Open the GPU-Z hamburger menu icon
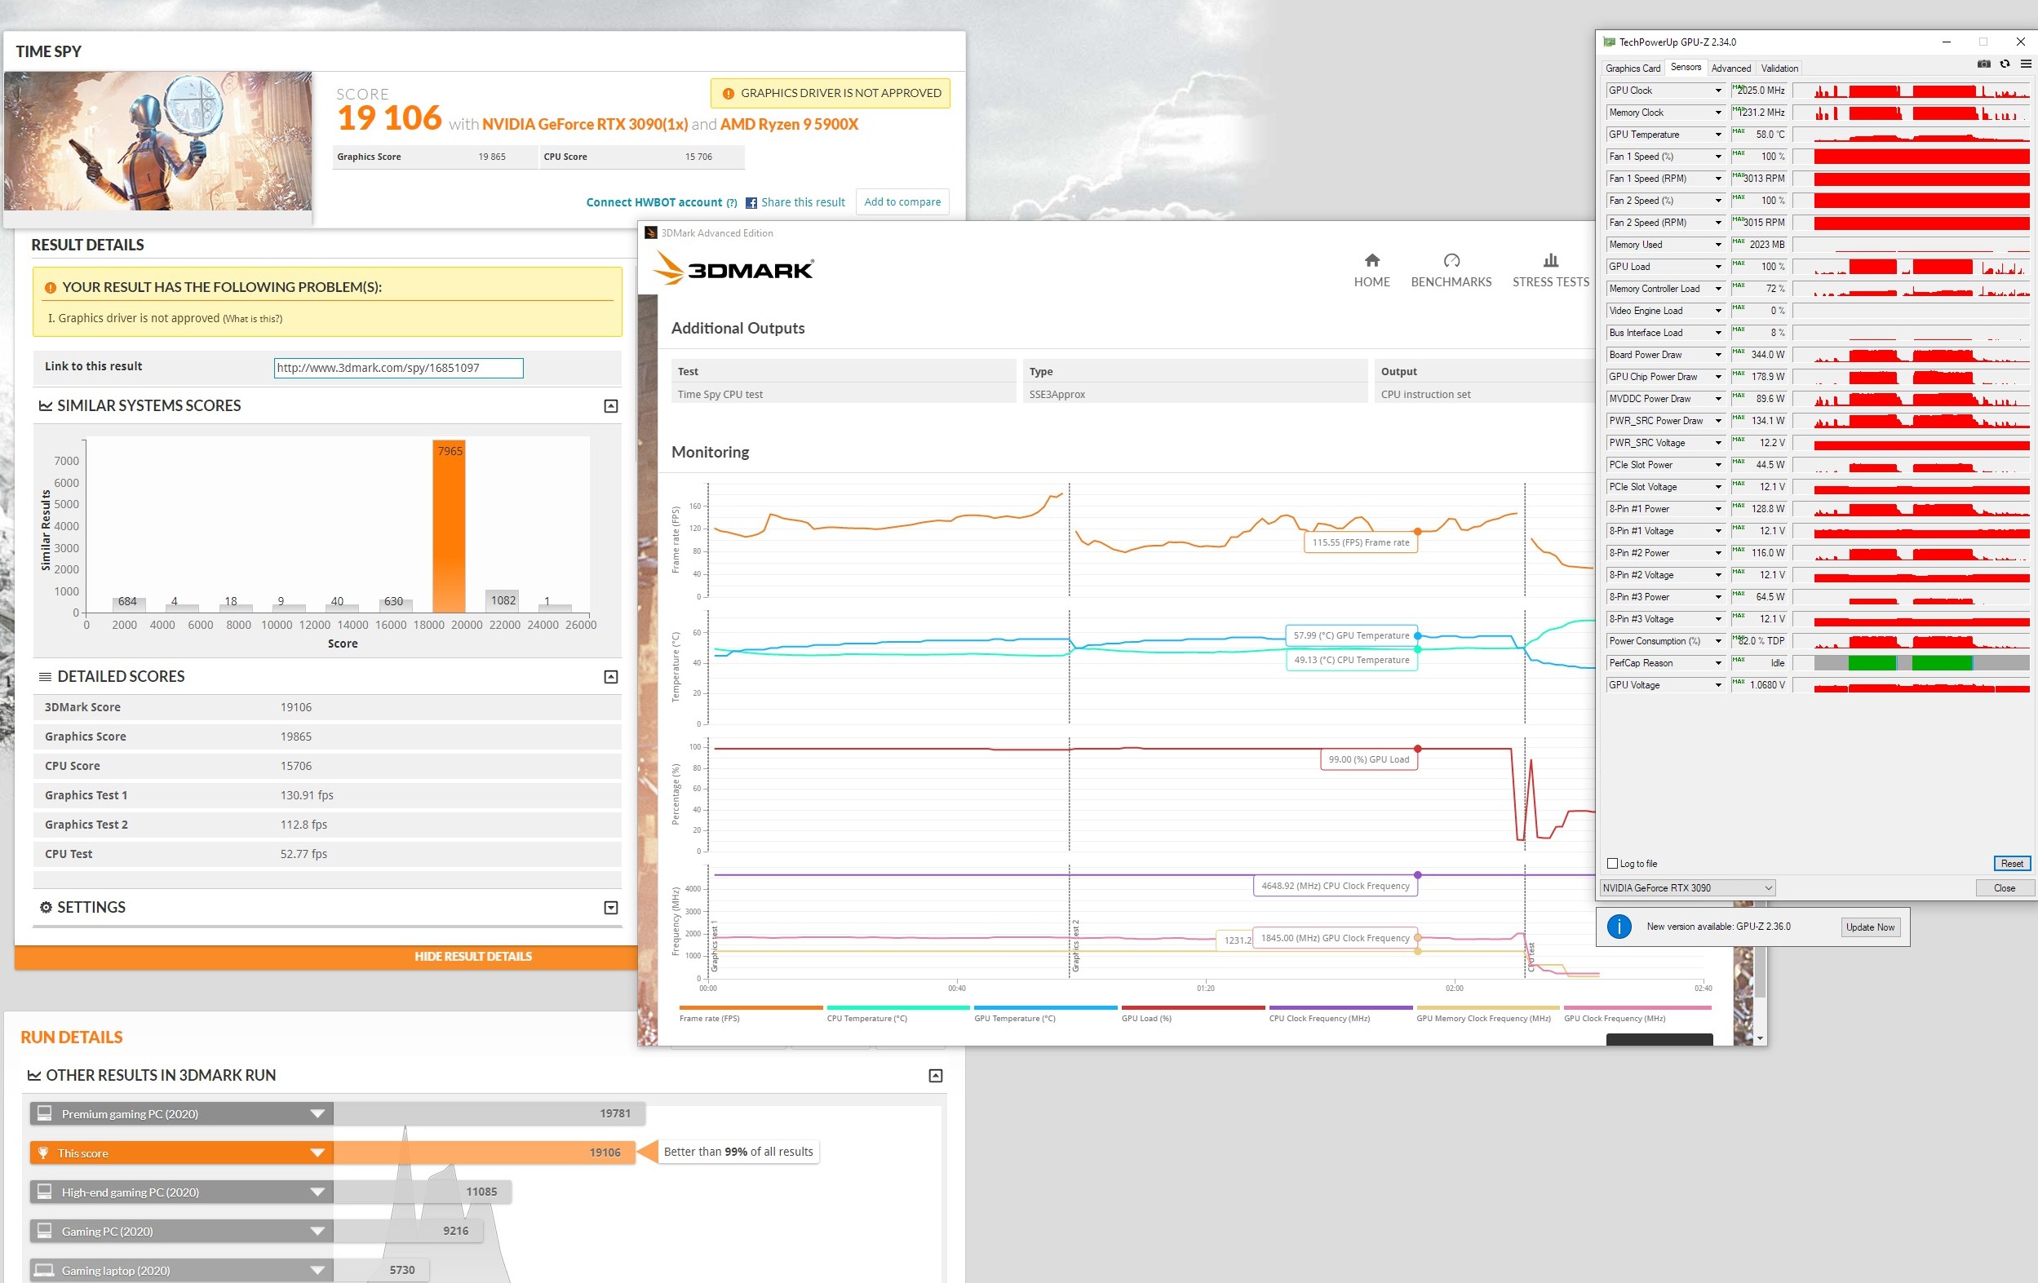2038x1283 pixels. pos(2025,64)
